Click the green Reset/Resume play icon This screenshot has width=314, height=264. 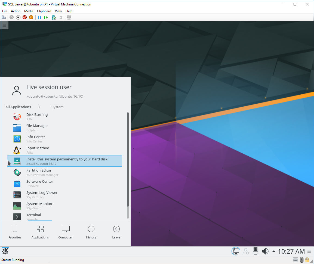pos(46,17)
